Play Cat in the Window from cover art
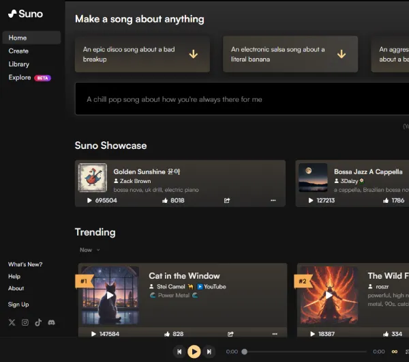The width and height of the screenshot is (409, 362). [x=110, y=295]
